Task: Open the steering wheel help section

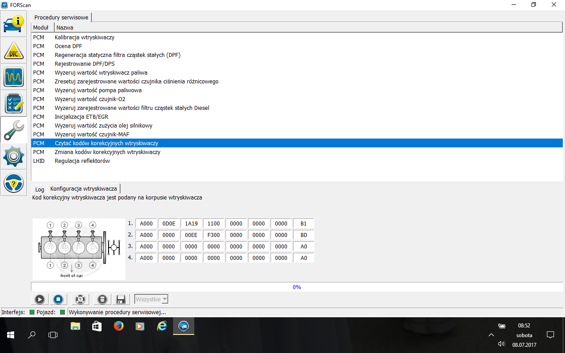Action: [14, 183]
